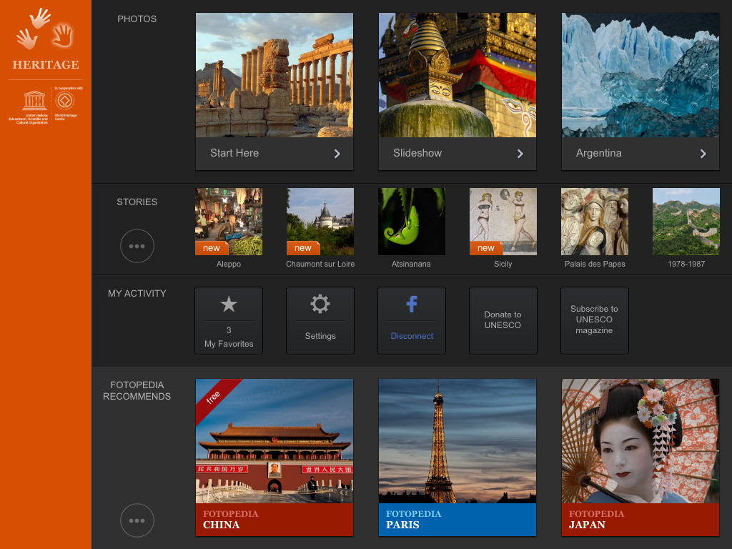Open the Start Here ruins photo

[274, 75]
